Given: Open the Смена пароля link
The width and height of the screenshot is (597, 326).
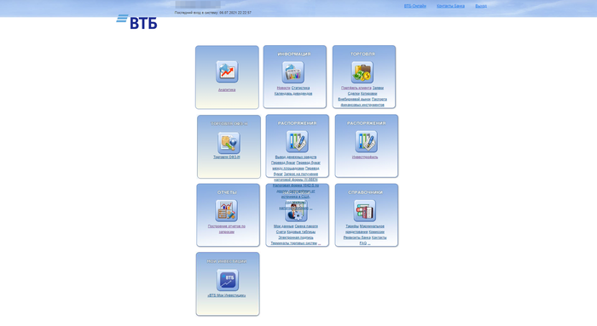Looking at the screenshot, I should 306,226.
